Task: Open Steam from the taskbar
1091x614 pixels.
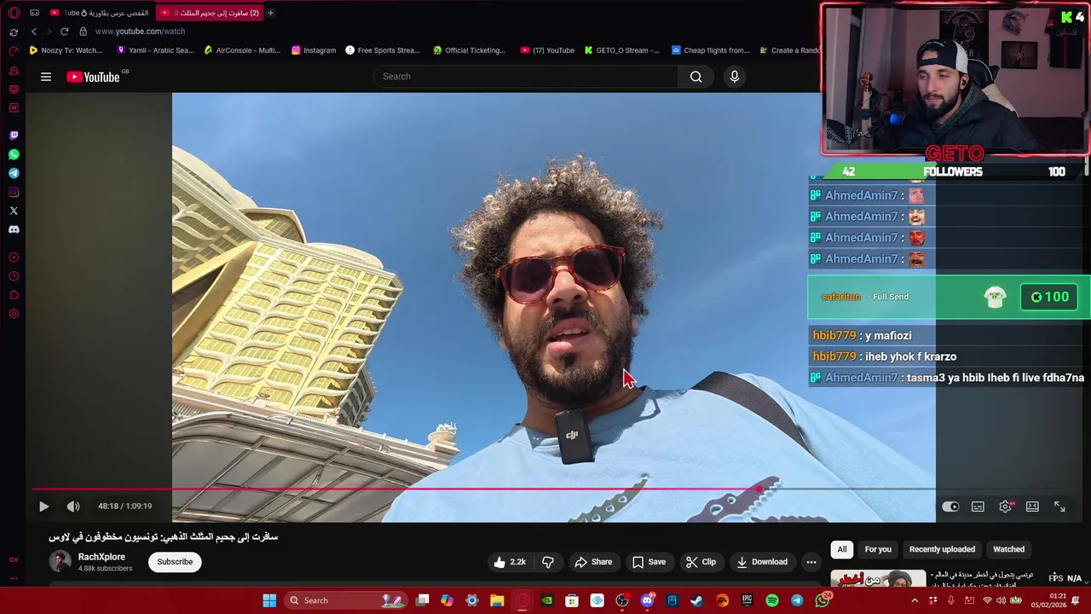Action: click(x=697, y=600)
